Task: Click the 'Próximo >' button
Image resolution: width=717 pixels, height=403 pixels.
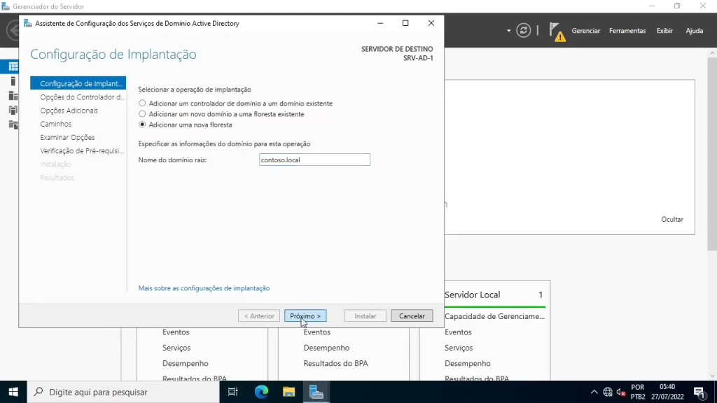Action: click(305, 316)
